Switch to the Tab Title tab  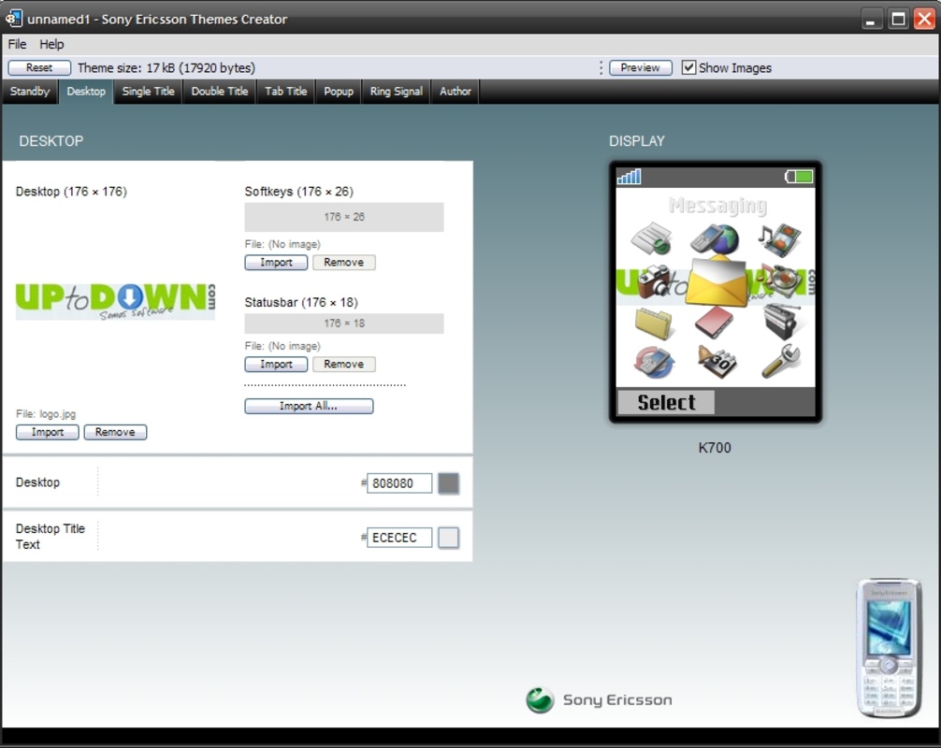click(285, 92)
